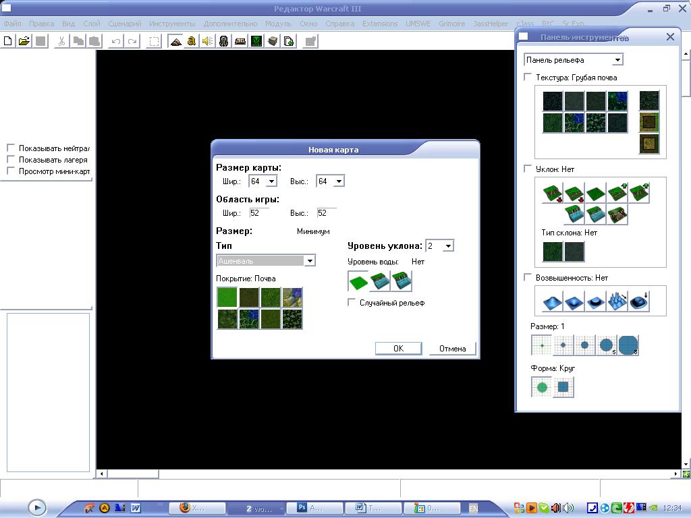This screenshot has height=518, width=691.
Task: Open the 'Инструменты' menu
Action: click(x=172, y=24)
